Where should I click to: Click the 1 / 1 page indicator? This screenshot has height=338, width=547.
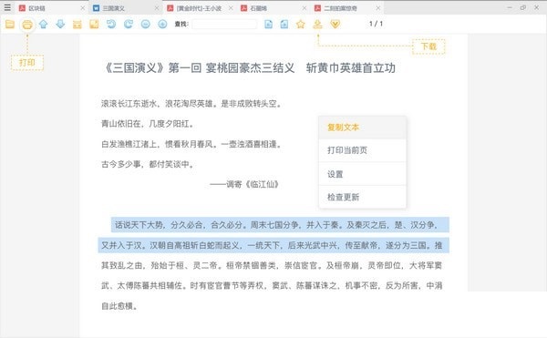376,24
